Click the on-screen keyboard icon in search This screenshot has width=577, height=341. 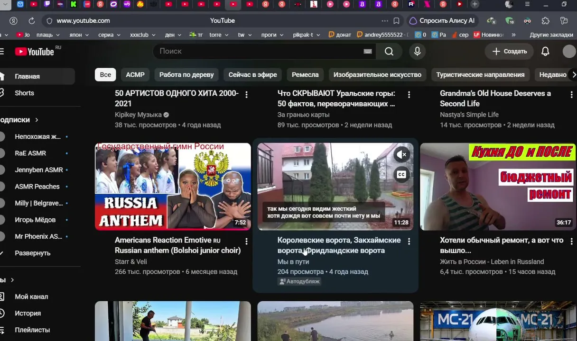tap(367, 51)
